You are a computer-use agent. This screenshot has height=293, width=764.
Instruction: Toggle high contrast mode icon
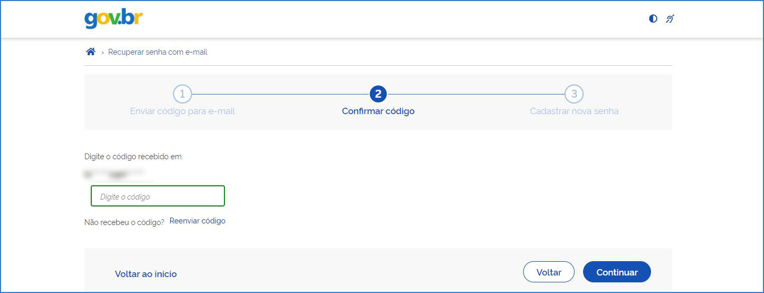[653, 19]
